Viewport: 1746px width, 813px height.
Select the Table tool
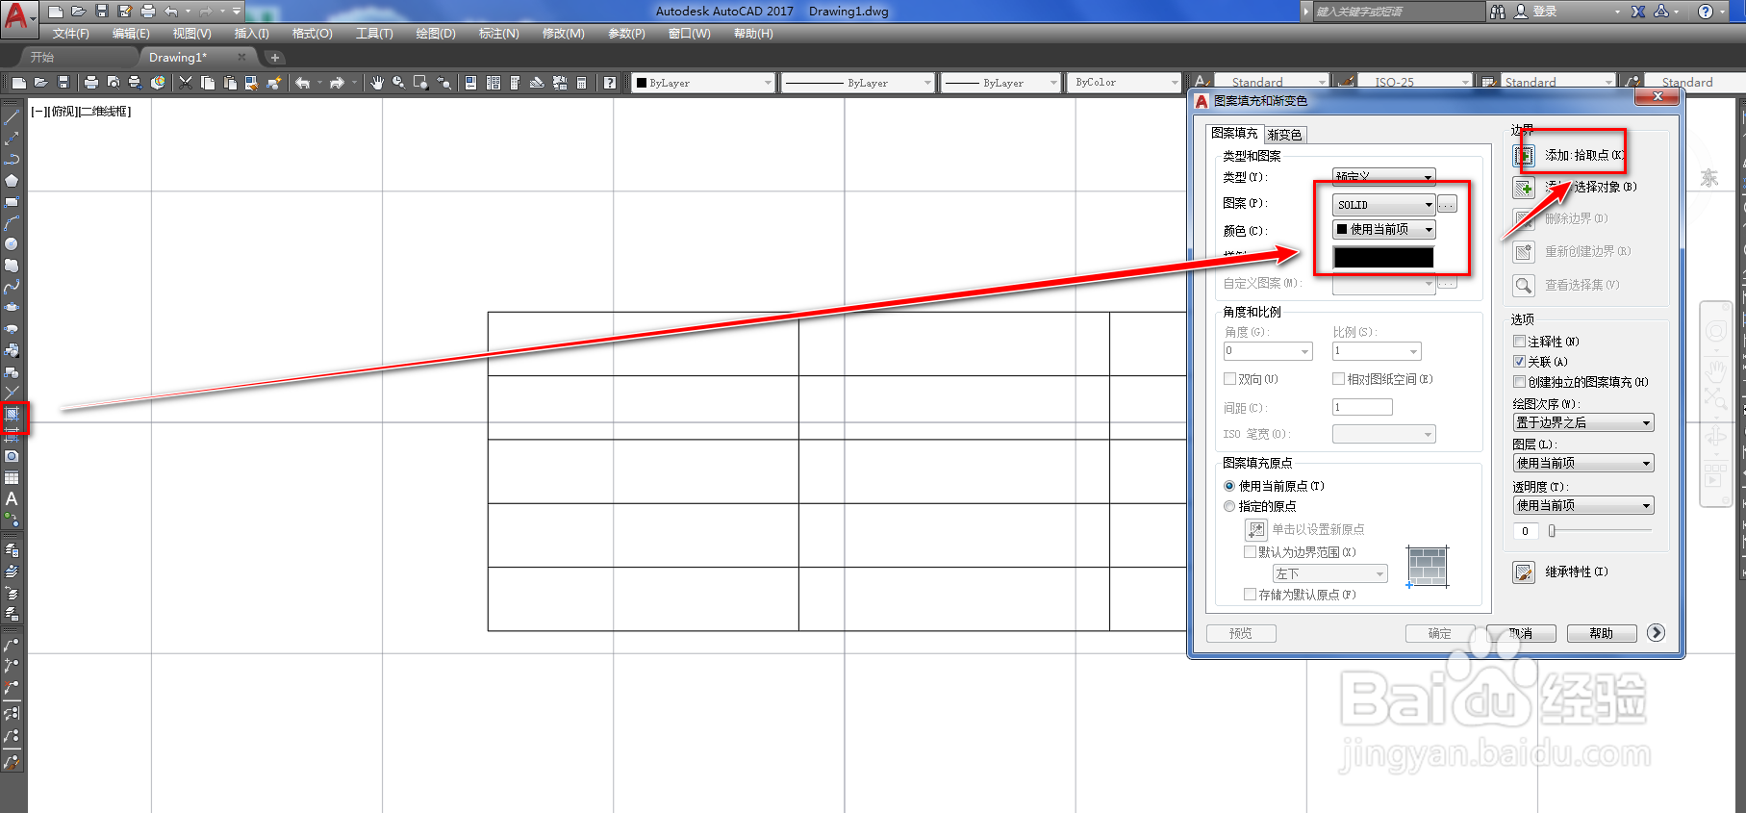[12, 478]
